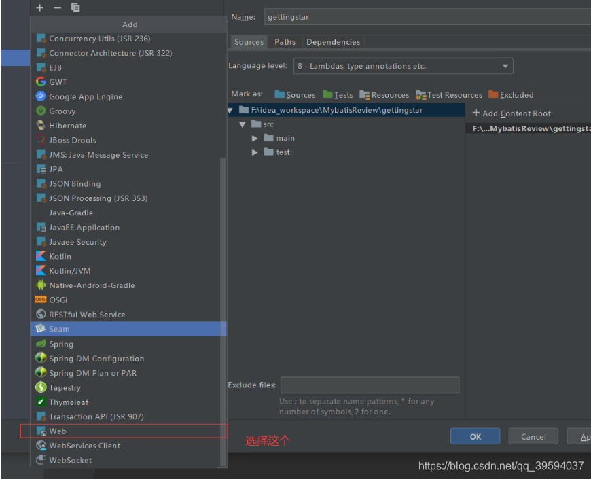Select Connector Architecture (JSR 322) entry
The width and height of the screenshot is (591, 479).
(128, 53)
